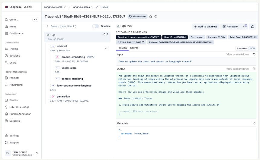Image resolution: width=260 pixels, height=160 pixels.
Task: Copy the qa observation ID
Action: coord(130,26)
